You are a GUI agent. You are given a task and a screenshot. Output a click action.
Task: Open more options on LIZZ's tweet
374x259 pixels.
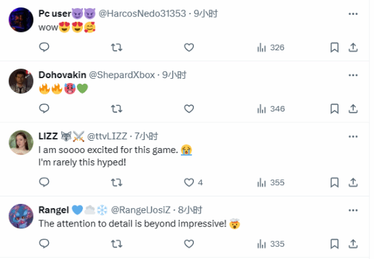pyautogui.click(x=353, y=137)
